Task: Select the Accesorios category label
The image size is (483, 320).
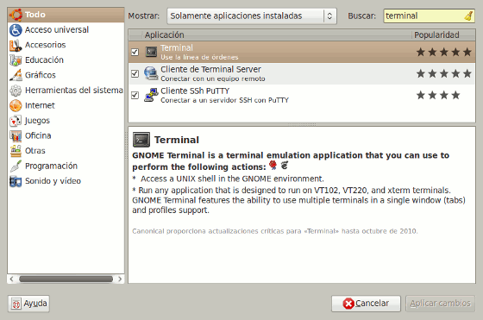Action: click(45, 45)
